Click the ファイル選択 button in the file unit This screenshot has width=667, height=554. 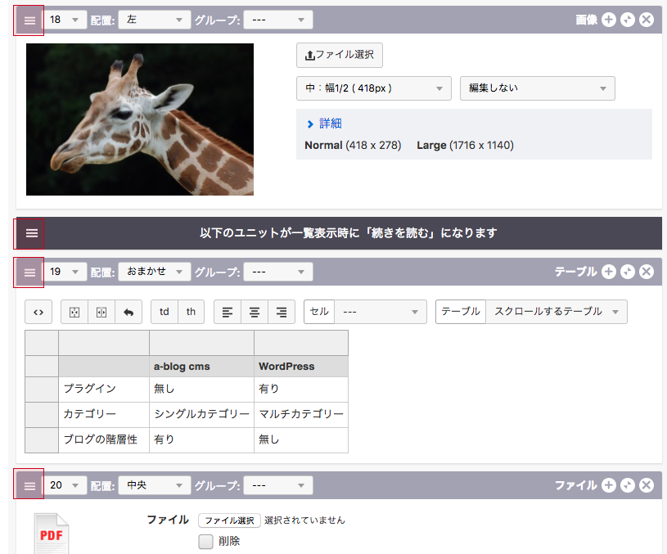(x=229, y=520)
